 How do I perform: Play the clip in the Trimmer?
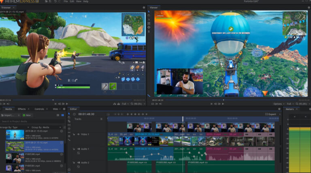(x=67, y=104)
